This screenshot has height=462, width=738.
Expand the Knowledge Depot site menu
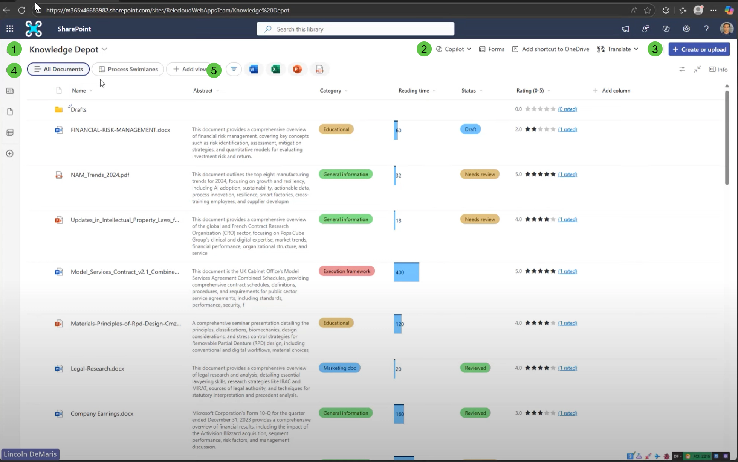tap(104, 49)
